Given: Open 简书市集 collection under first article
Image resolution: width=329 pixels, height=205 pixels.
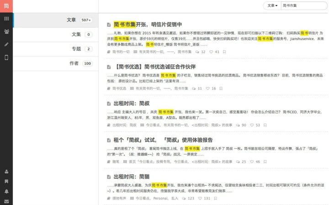Looking at the screenshot, I should tap(185, 52).
